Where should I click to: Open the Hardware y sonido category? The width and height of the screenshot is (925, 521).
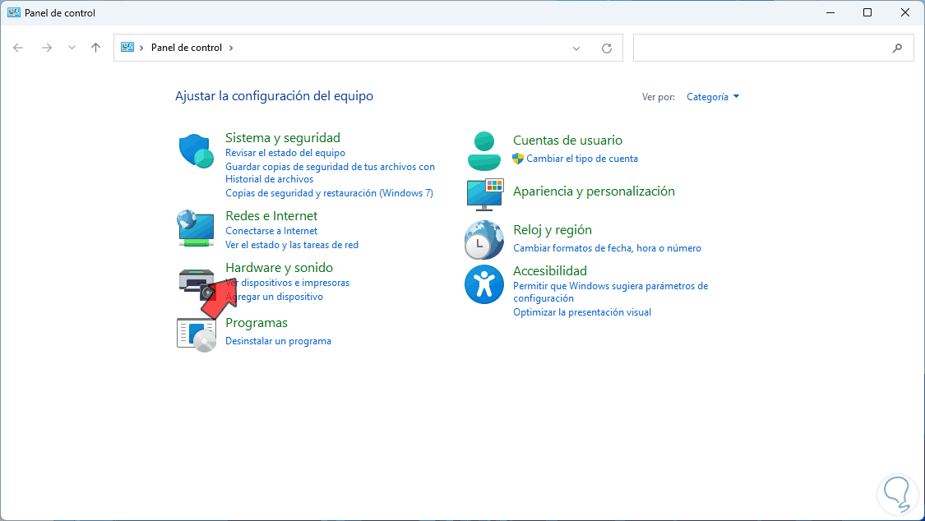(x=279, y=268)
